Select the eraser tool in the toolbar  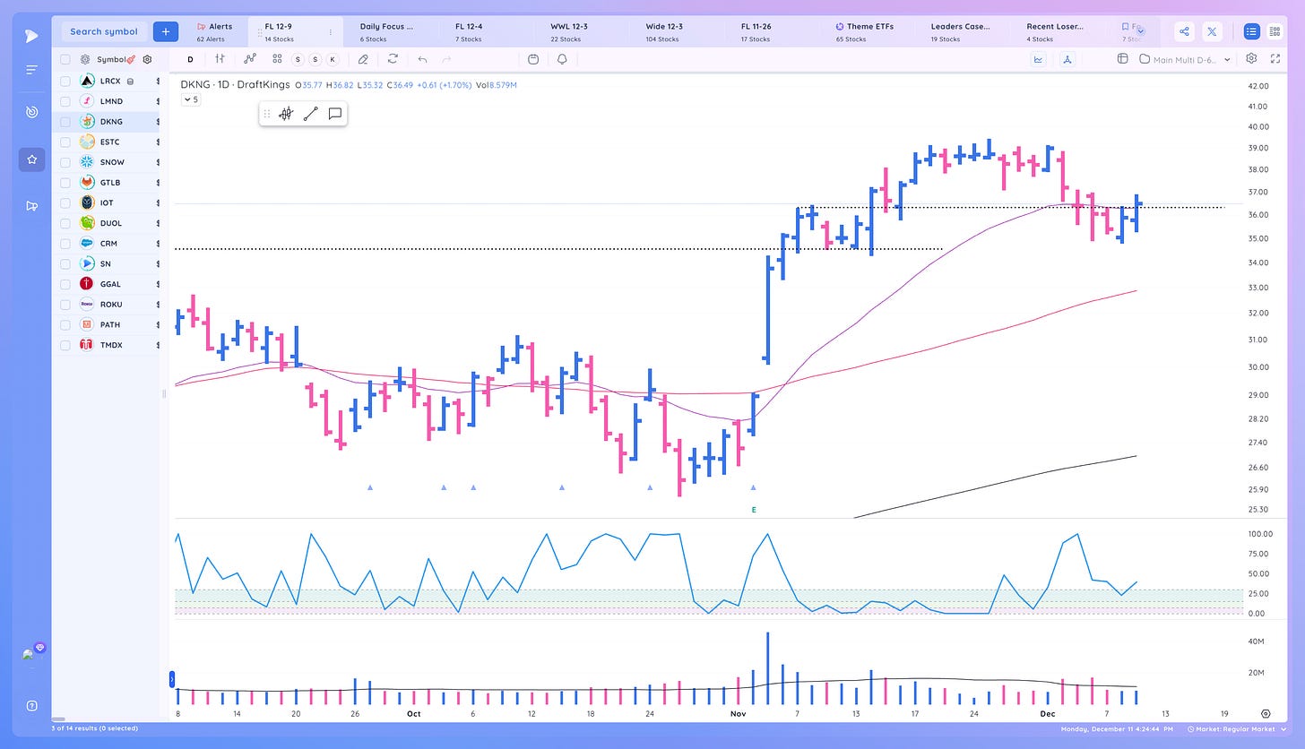click(x=363, y=59)
